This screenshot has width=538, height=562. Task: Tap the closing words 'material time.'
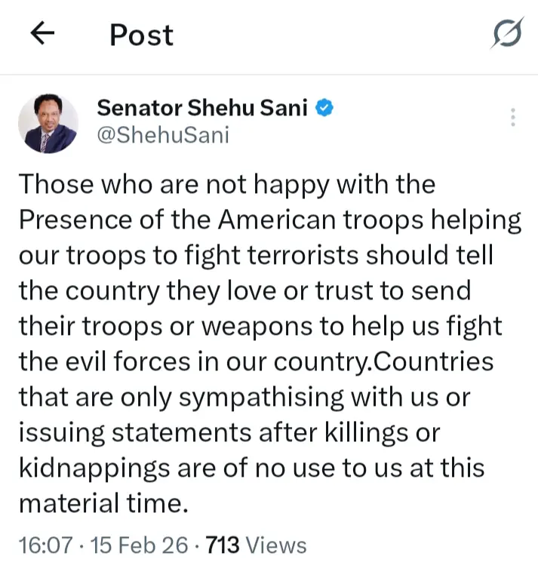click(102, 503)
